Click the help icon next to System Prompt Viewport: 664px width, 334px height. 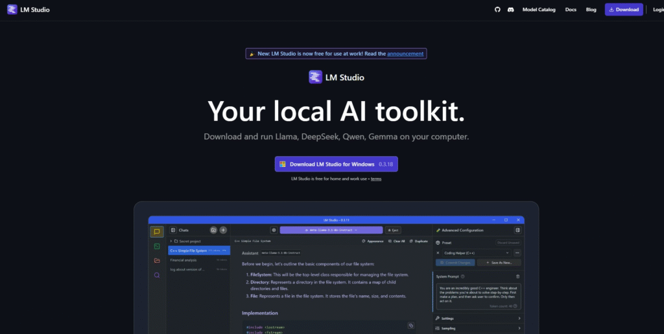[462, 276]
